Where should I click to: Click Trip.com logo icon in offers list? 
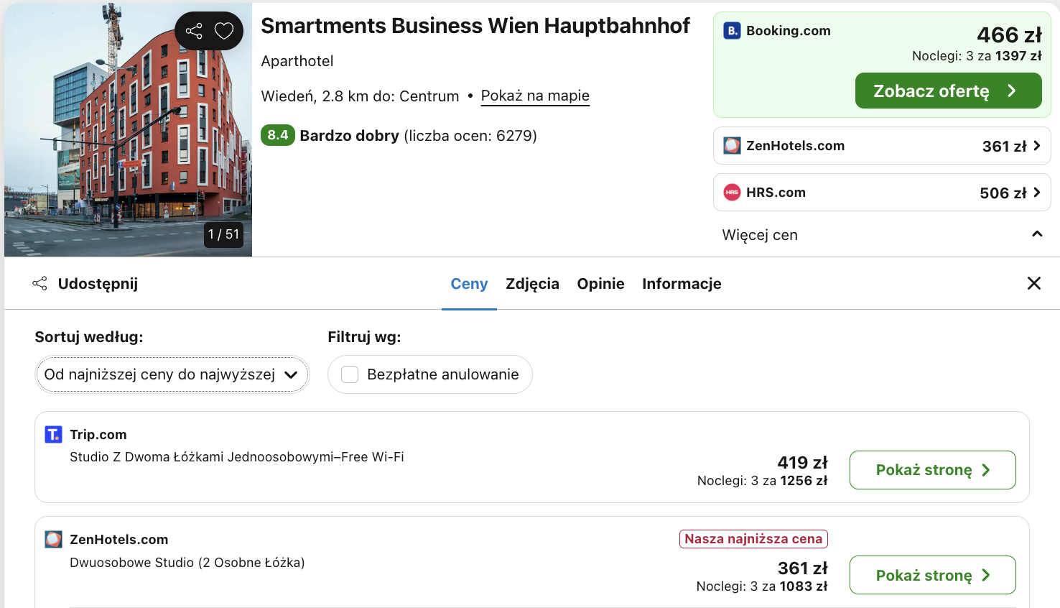[x=53, y=434]
